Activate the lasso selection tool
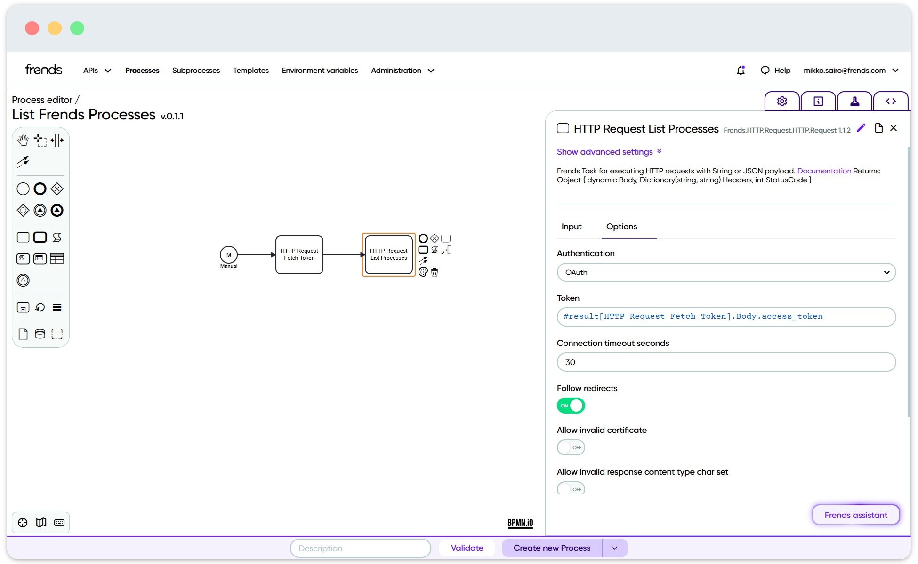Screen dimensions: 918x564 tap(40, 140)
